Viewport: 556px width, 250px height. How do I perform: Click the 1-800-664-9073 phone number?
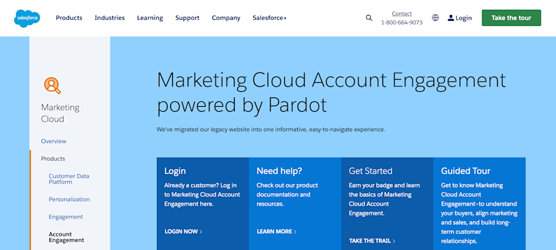(402, 23)
